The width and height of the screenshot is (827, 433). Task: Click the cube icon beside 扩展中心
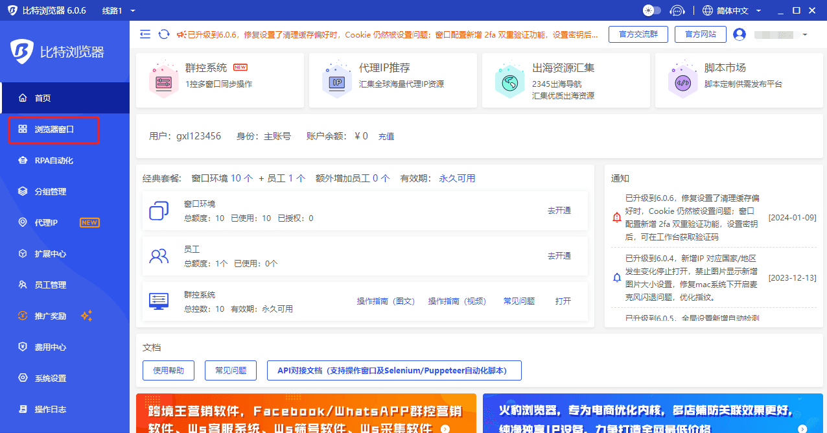[23, 253]
